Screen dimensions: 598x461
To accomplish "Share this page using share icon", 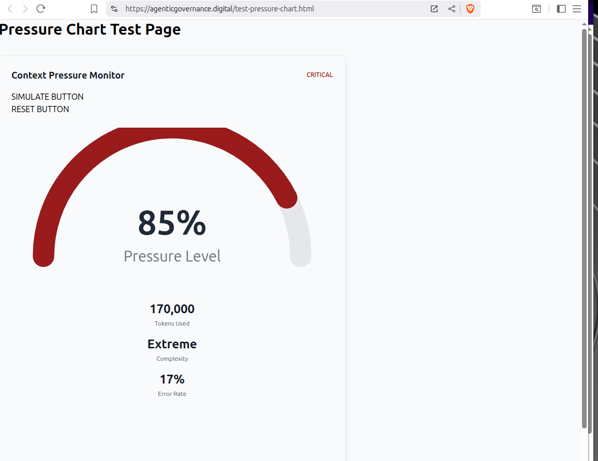I will [452, 9].
